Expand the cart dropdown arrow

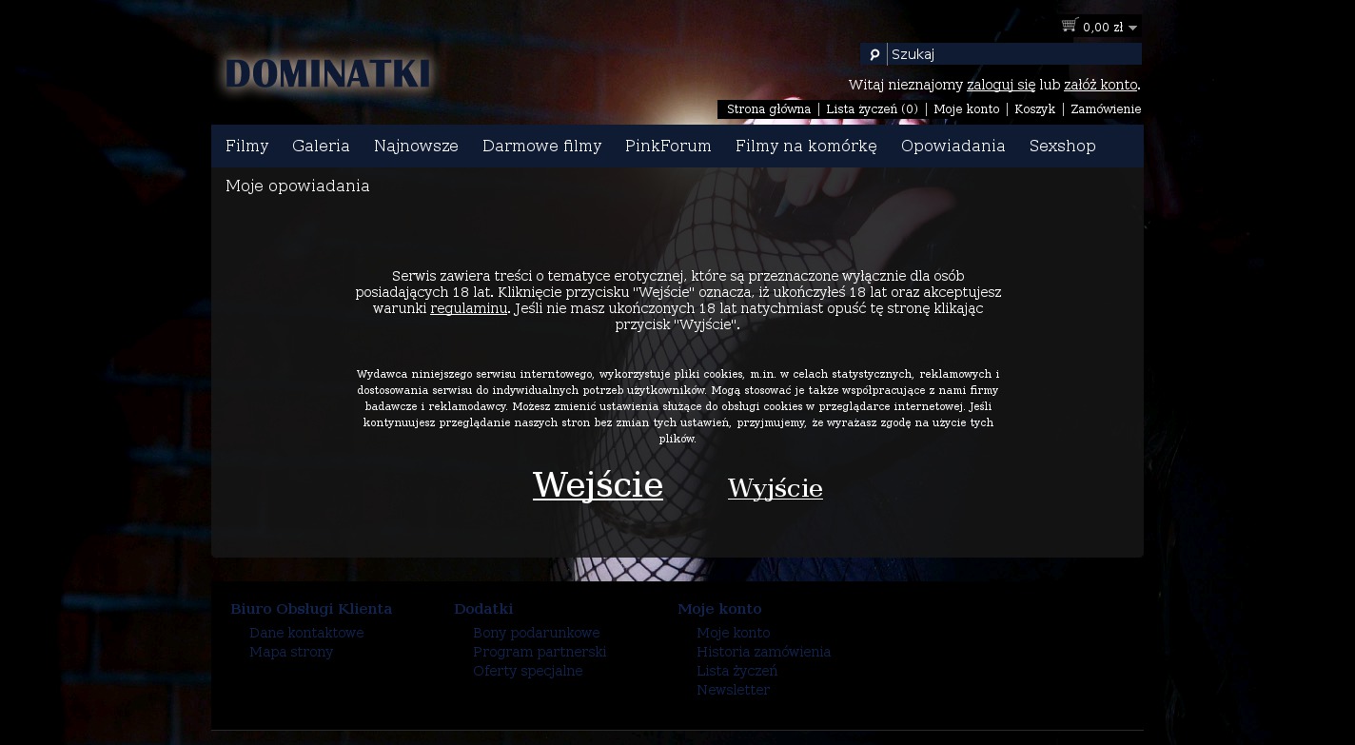point(1132,29)
